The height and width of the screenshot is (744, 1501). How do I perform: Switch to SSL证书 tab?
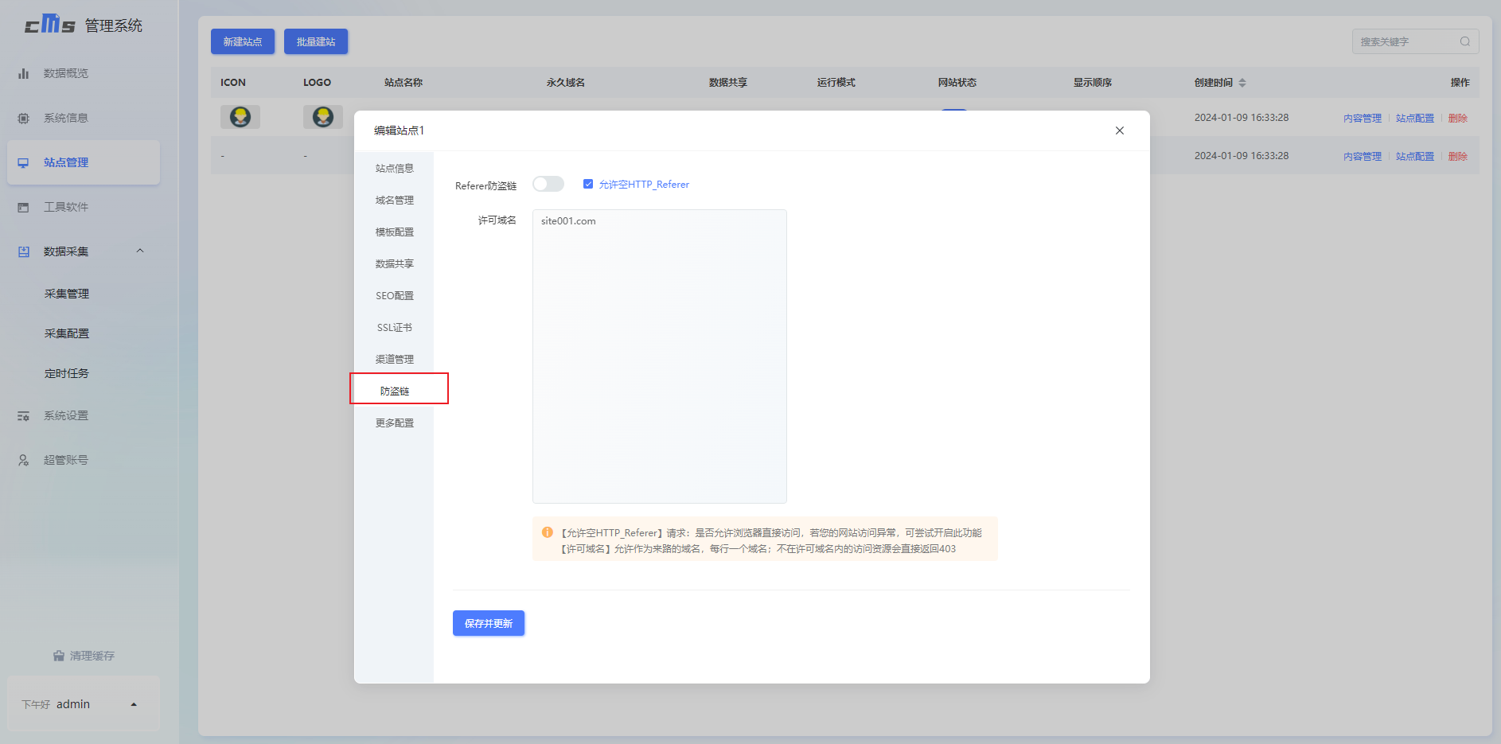pyautogui.click(x=395, y=327)
